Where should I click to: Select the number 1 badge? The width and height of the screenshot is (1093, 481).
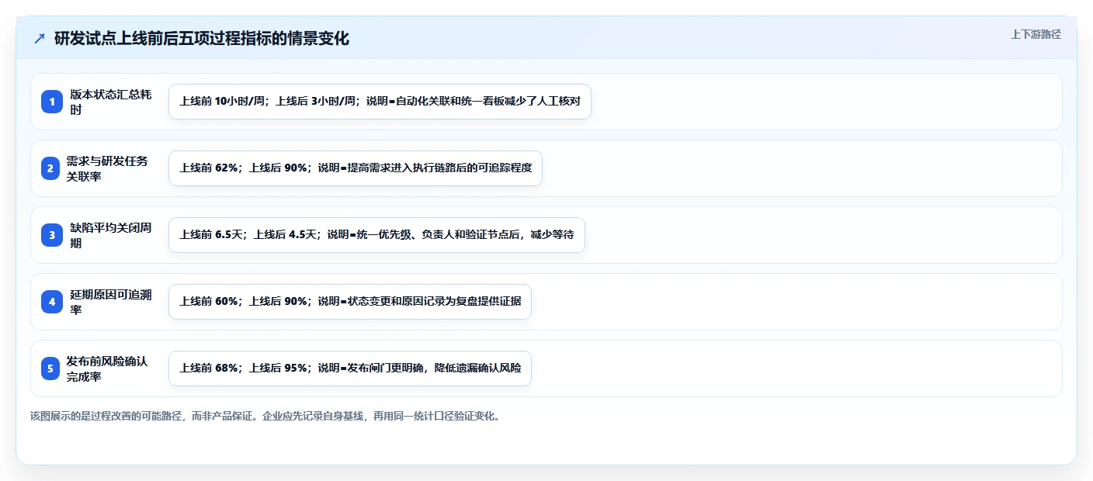pos(52,102)
